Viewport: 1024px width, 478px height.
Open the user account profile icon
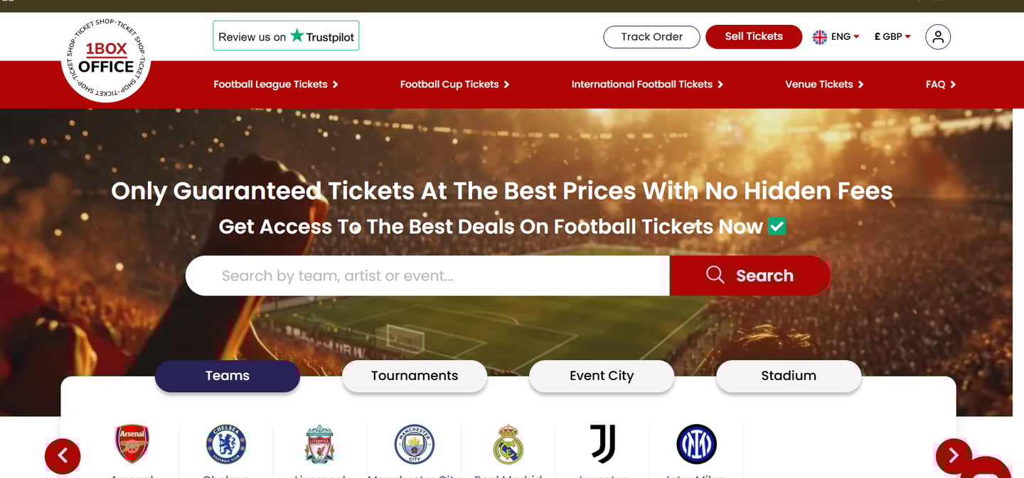(938, 37)
